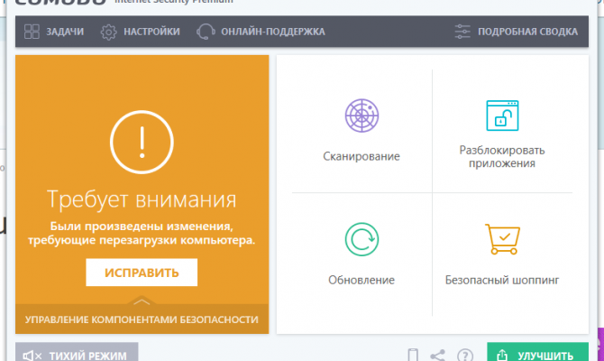Expand УПРАВЛЕНИЕ КОМПОНЕНТАМИ БЕЗОПАСНОСТИ panel
Viewport: 604px width, 361px height.
pyautogui.click(x=142, y=319)
